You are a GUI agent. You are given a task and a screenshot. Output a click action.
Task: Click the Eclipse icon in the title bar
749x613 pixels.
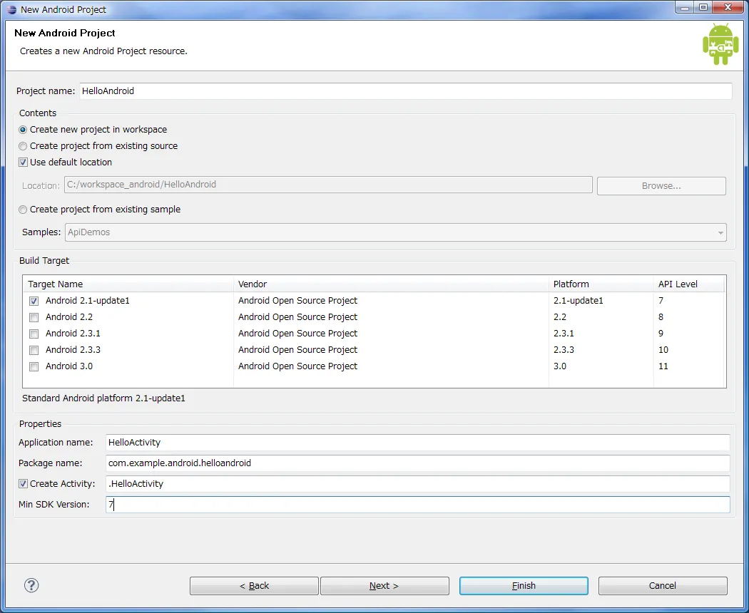point(12,9)
